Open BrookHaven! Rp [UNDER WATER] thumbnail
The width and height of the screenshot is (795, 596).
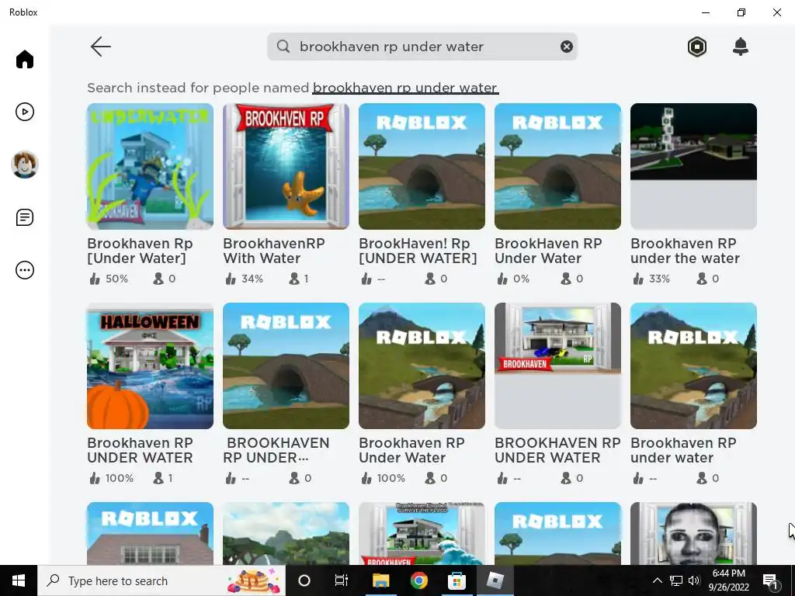coord(422,166)
